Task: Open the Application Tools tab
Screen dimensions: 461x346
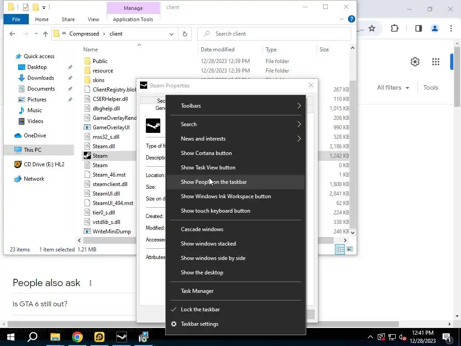Action: pos(133,19)
